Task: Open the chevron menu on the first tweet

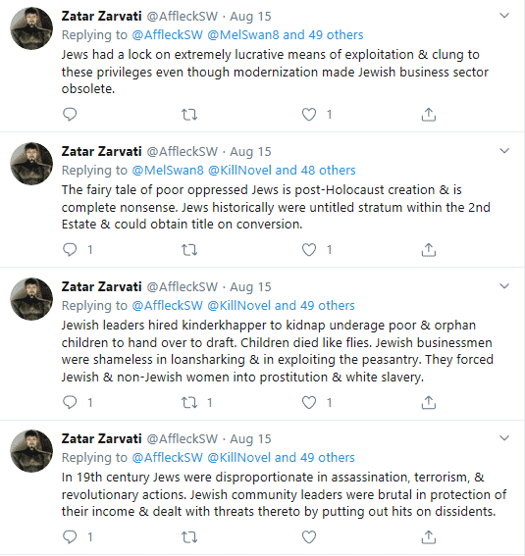Action: click(x=504, y=16)
